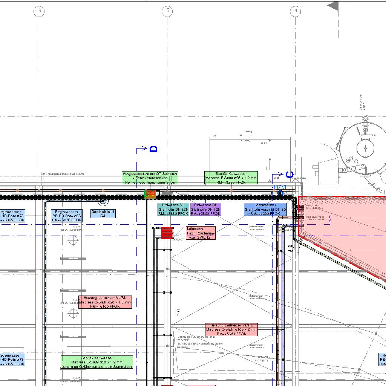Viewport: 386px width, 386px height.
Task: Click the blue section marker C
Action: point(289,175)
